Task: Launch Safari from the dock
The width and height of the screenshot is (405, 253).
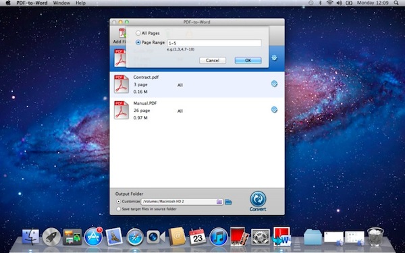Action: coord(135,237)
